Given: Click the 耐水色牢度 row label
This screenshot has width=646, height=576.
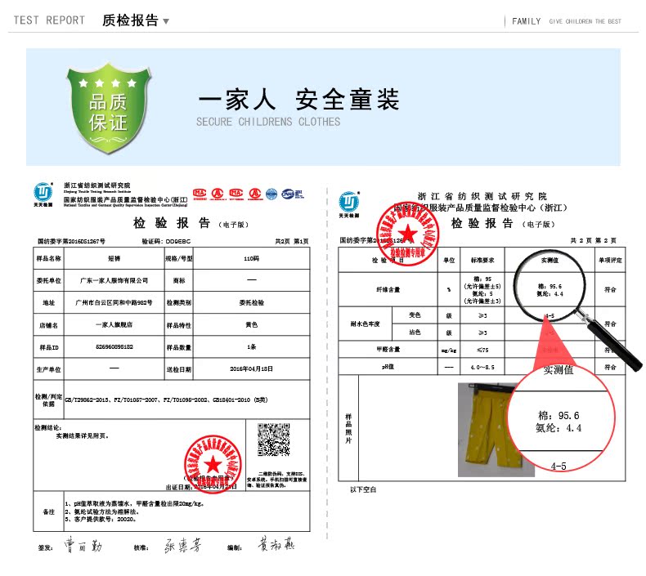Looking at the screenshot, I should tap(365, 324).
